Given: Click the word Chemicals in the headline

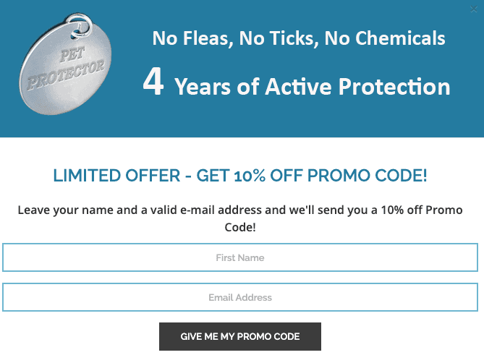Looking at the screenshot, I should (400, 38).
